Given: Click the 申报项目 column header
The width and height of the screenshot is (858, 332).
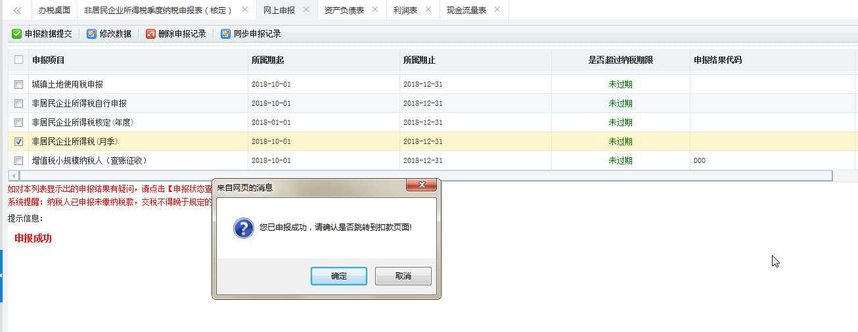Looking at the screenshot, I should click(49, 60).
